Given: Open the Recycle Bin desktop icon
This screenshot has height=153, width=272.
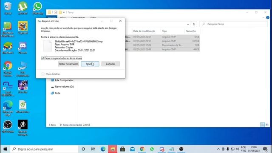Looking at the screenshot, I should point(8,8).
